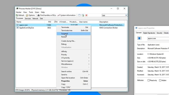Open the Help menu
Image resolution: width=169 pixels, height=95 pixels.
click(x=43, y=12)
